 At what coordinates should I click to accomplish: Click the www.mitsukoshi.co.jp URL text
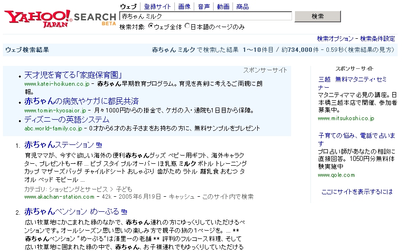pos(346,118)
